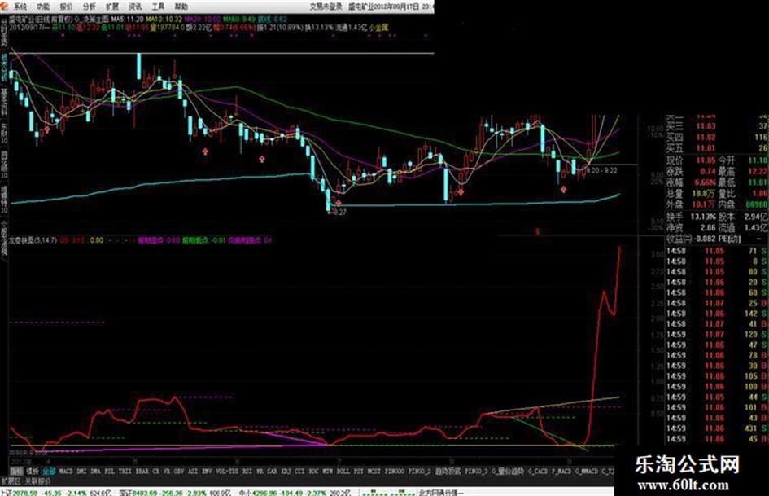Viewport: 769px width, 496px height.
Task: Switch lower indicator to G_CACD
Action: click(538, 471)
